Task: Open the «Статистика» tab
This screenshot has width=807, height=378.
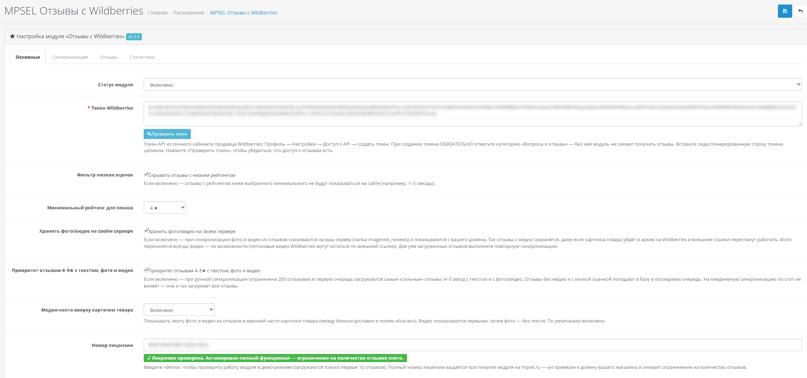Action: coord(142,57)
